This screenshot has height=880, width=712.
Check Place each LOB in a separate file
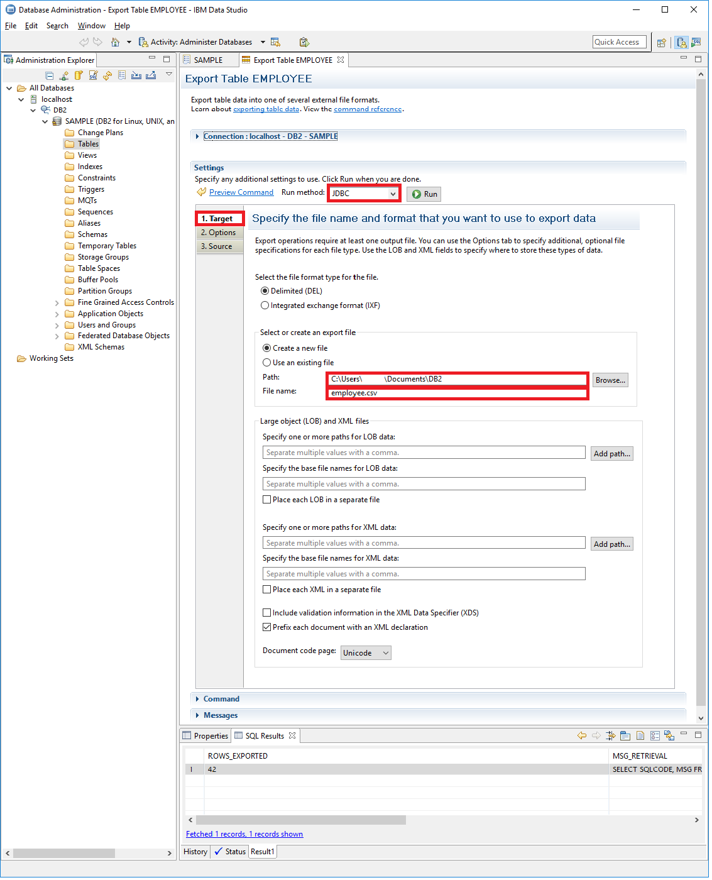point(266,499)
